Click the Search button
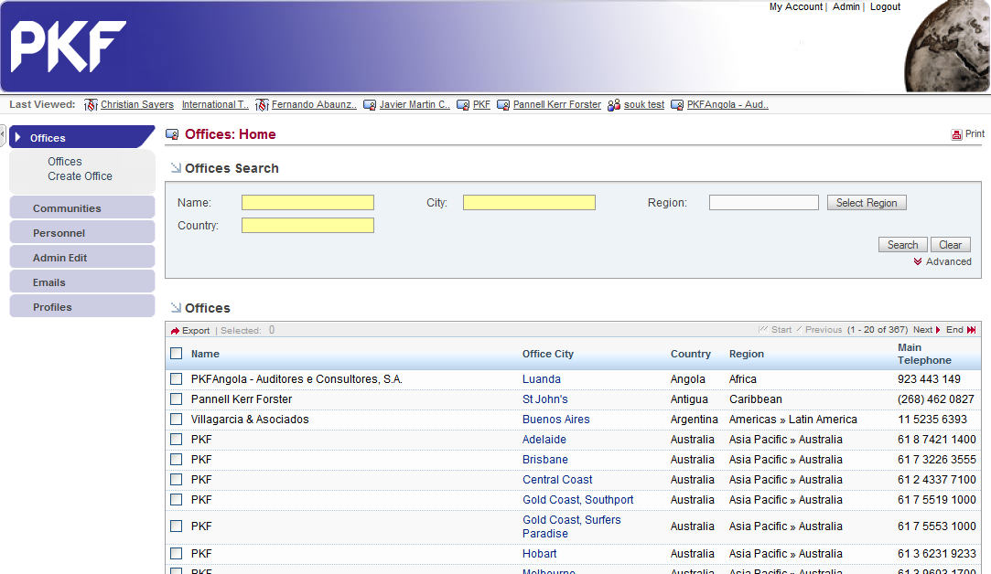The width and height of the screenshot is (991, 574). 902,245
